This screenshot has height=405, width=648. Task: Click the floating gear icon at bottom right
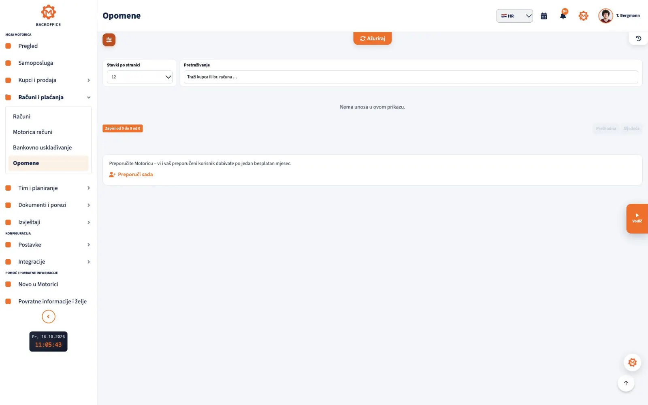pyautogui.click(x=632, y=362)
